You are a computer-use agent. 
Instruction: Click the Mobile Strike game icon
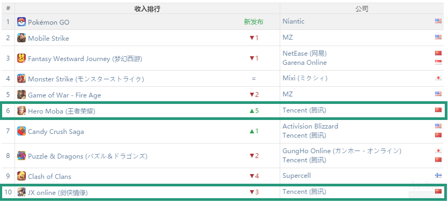pos(22,38)
